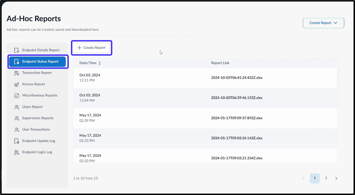Open the Kronos Report section
The width and height of the screenshot is (355, 195).
point(38,84)
